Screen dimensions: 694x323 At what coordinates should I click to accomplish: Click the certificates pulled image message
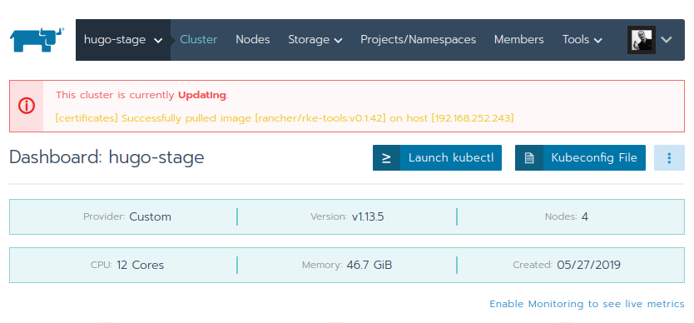[x=285, y=118]
